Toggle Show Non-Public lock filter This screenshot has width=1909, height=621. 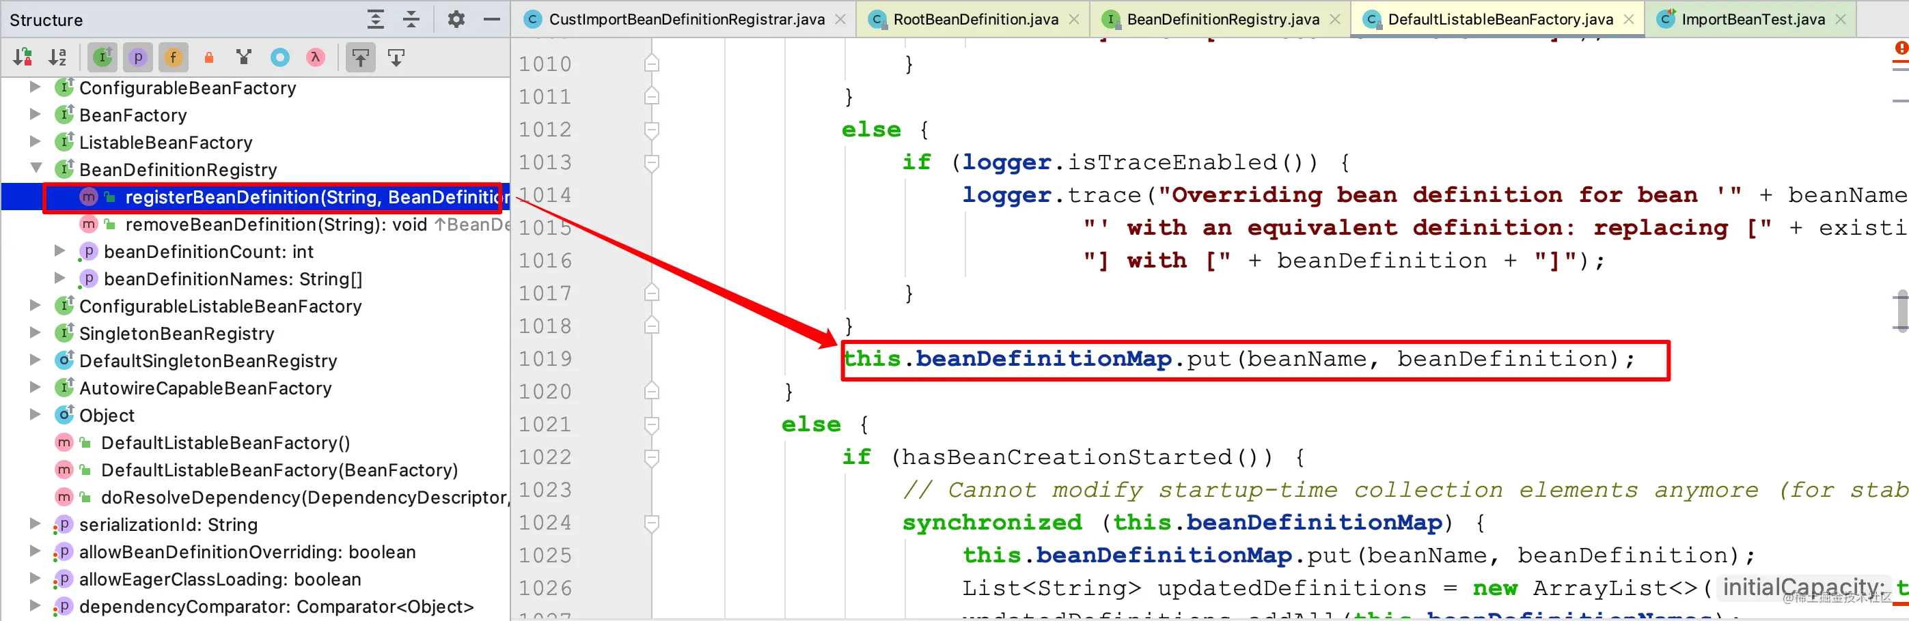[x=209, y=57]
